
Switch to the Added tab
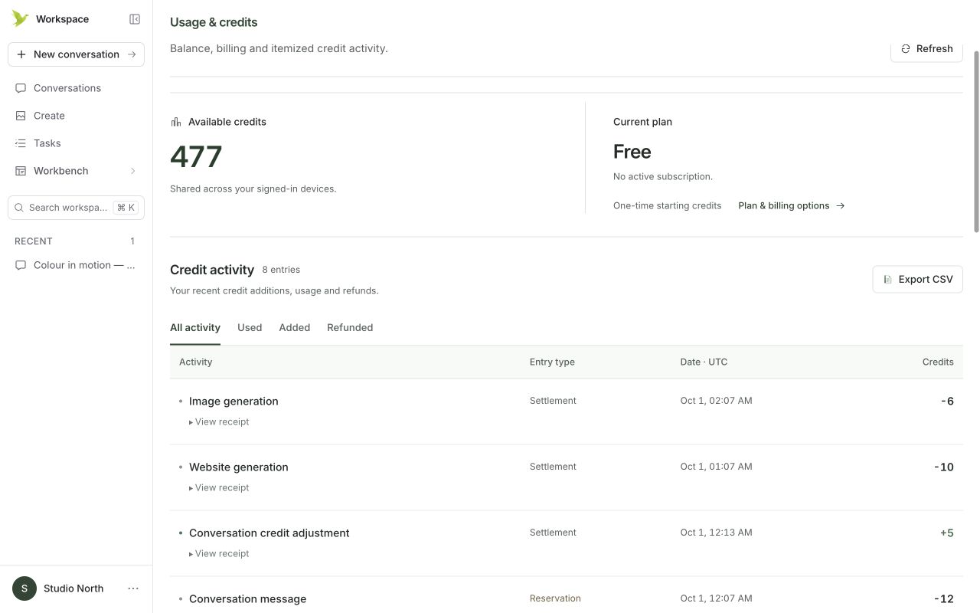point(295,327)
